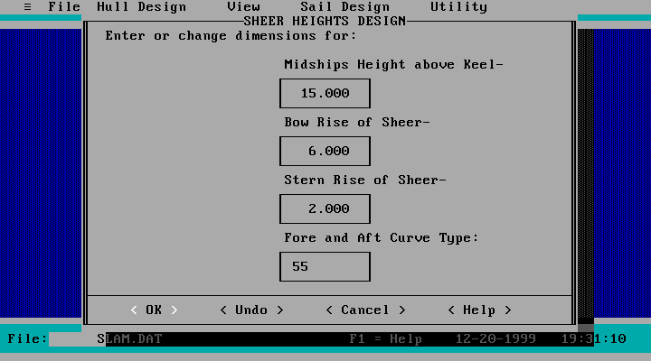The height and width of the screenshot is (361, 651).
Task: Click the F1 = Help status bar hint
Action: (386, 339)
